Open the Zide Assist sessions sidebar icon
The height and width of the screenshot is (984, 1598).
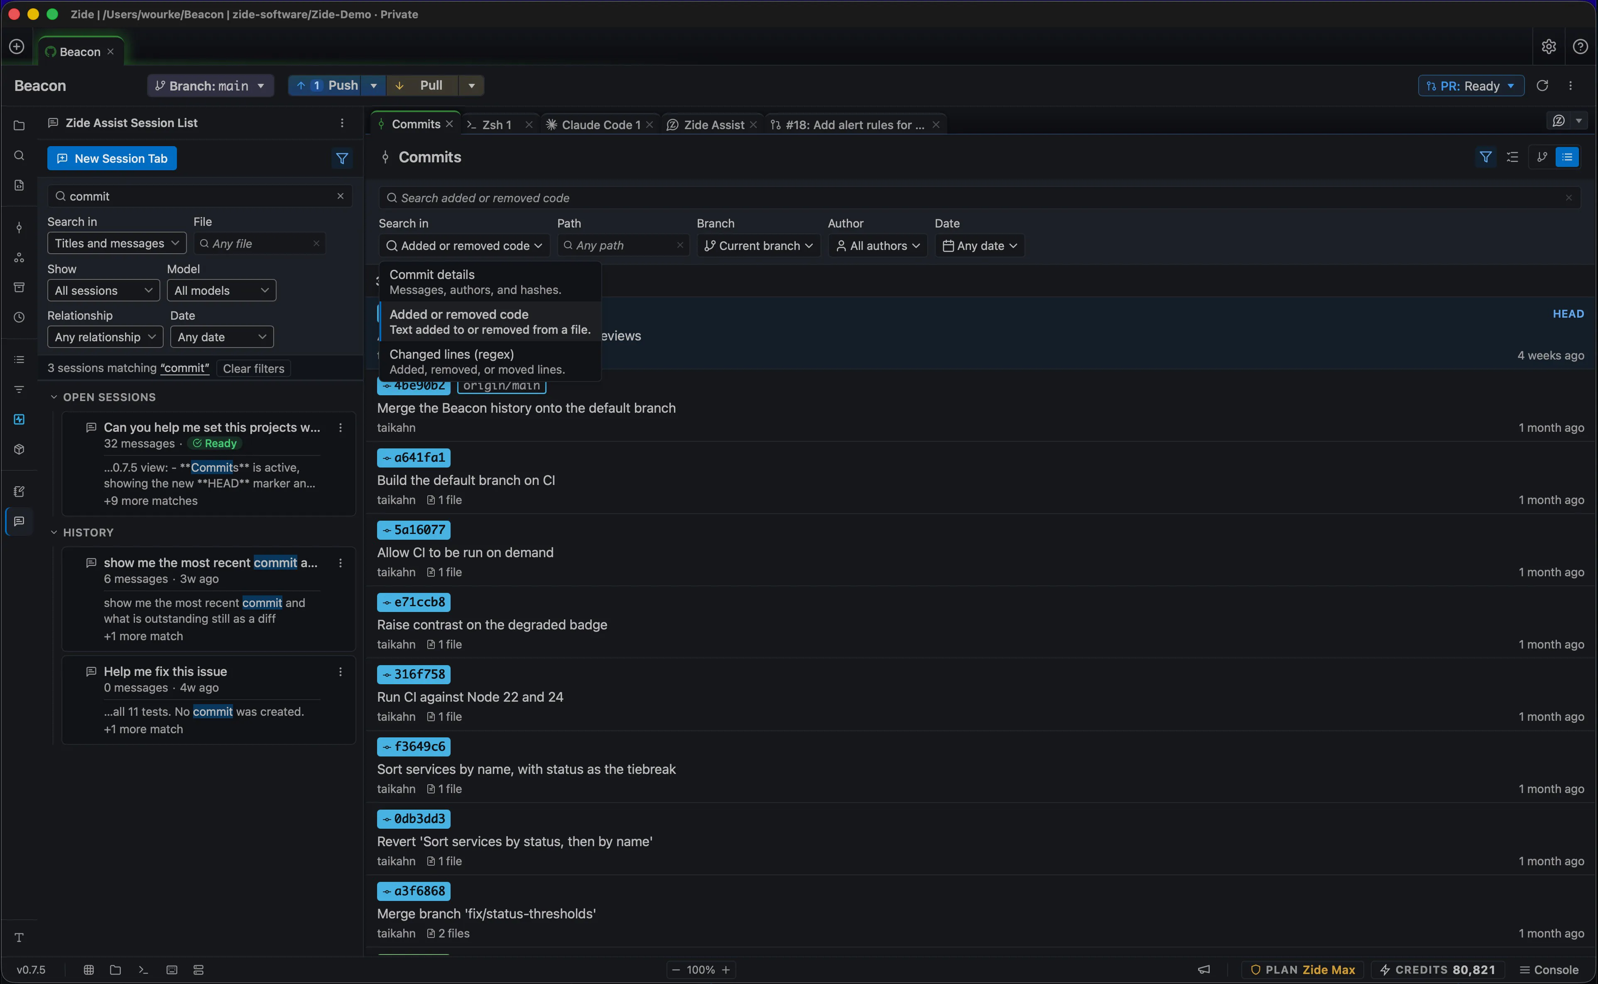tap(19, 521)
